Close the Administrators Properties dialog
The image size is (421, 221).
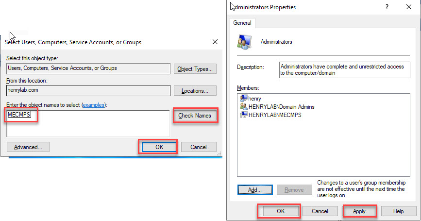(408, 7)
